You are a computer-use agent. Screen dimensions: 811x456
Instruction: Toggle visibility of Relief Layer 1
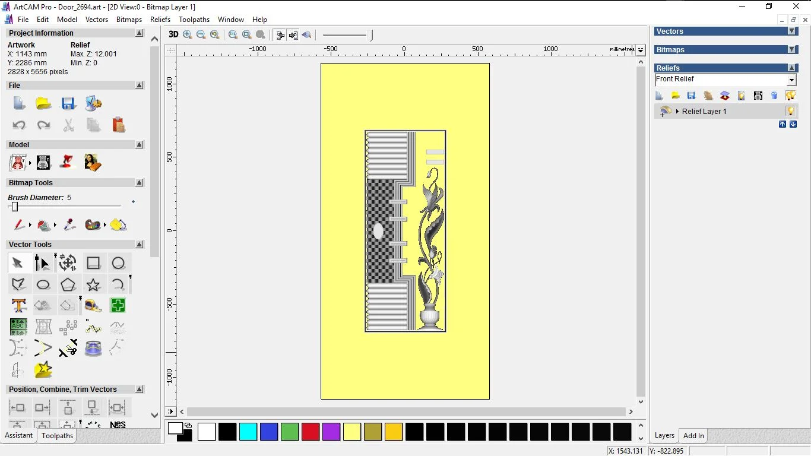(x=790, y=111)
